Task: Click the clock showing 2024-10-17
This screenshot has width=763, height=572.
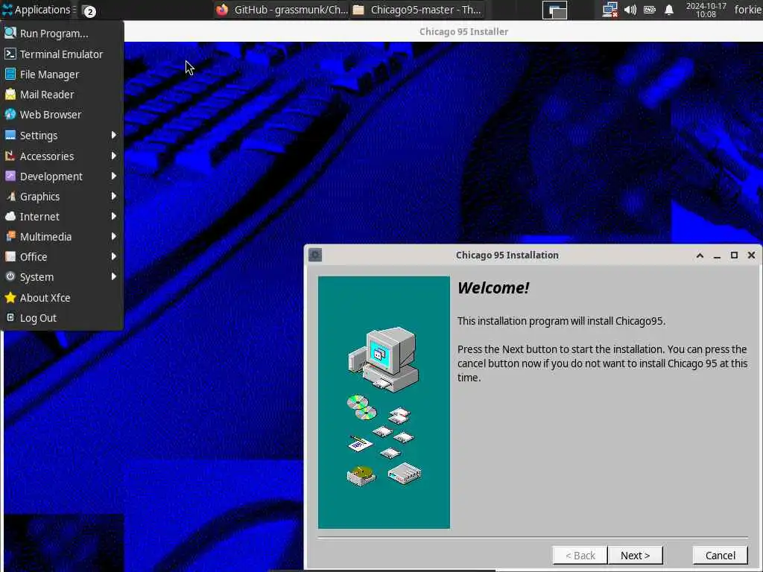Action: coord(706,10)
